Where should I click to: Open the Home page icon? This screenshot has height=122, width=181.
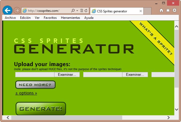point(161,10)
